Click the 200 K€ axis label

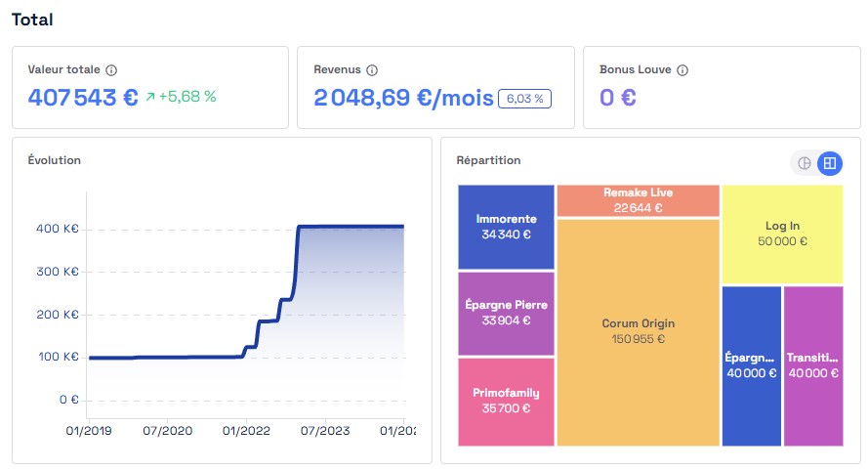(x=58, y=315)
